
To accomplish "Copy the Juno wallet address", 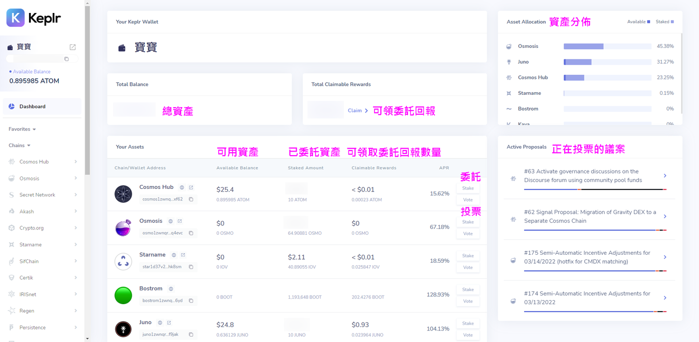I will click(191, 335).
